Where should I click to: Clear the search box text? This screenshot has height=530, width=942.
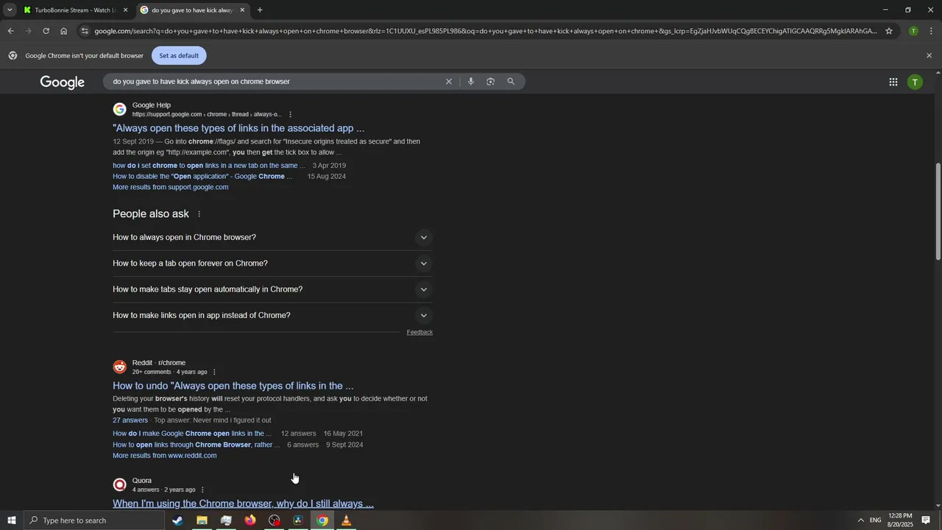[x=448, y=82]
